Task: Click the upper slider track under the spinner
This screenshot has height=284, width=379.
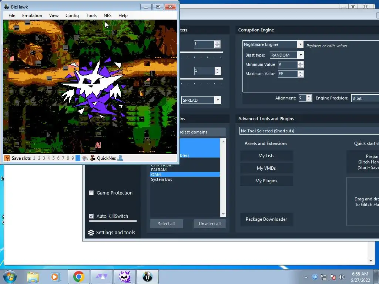Action: coord(201,53)
